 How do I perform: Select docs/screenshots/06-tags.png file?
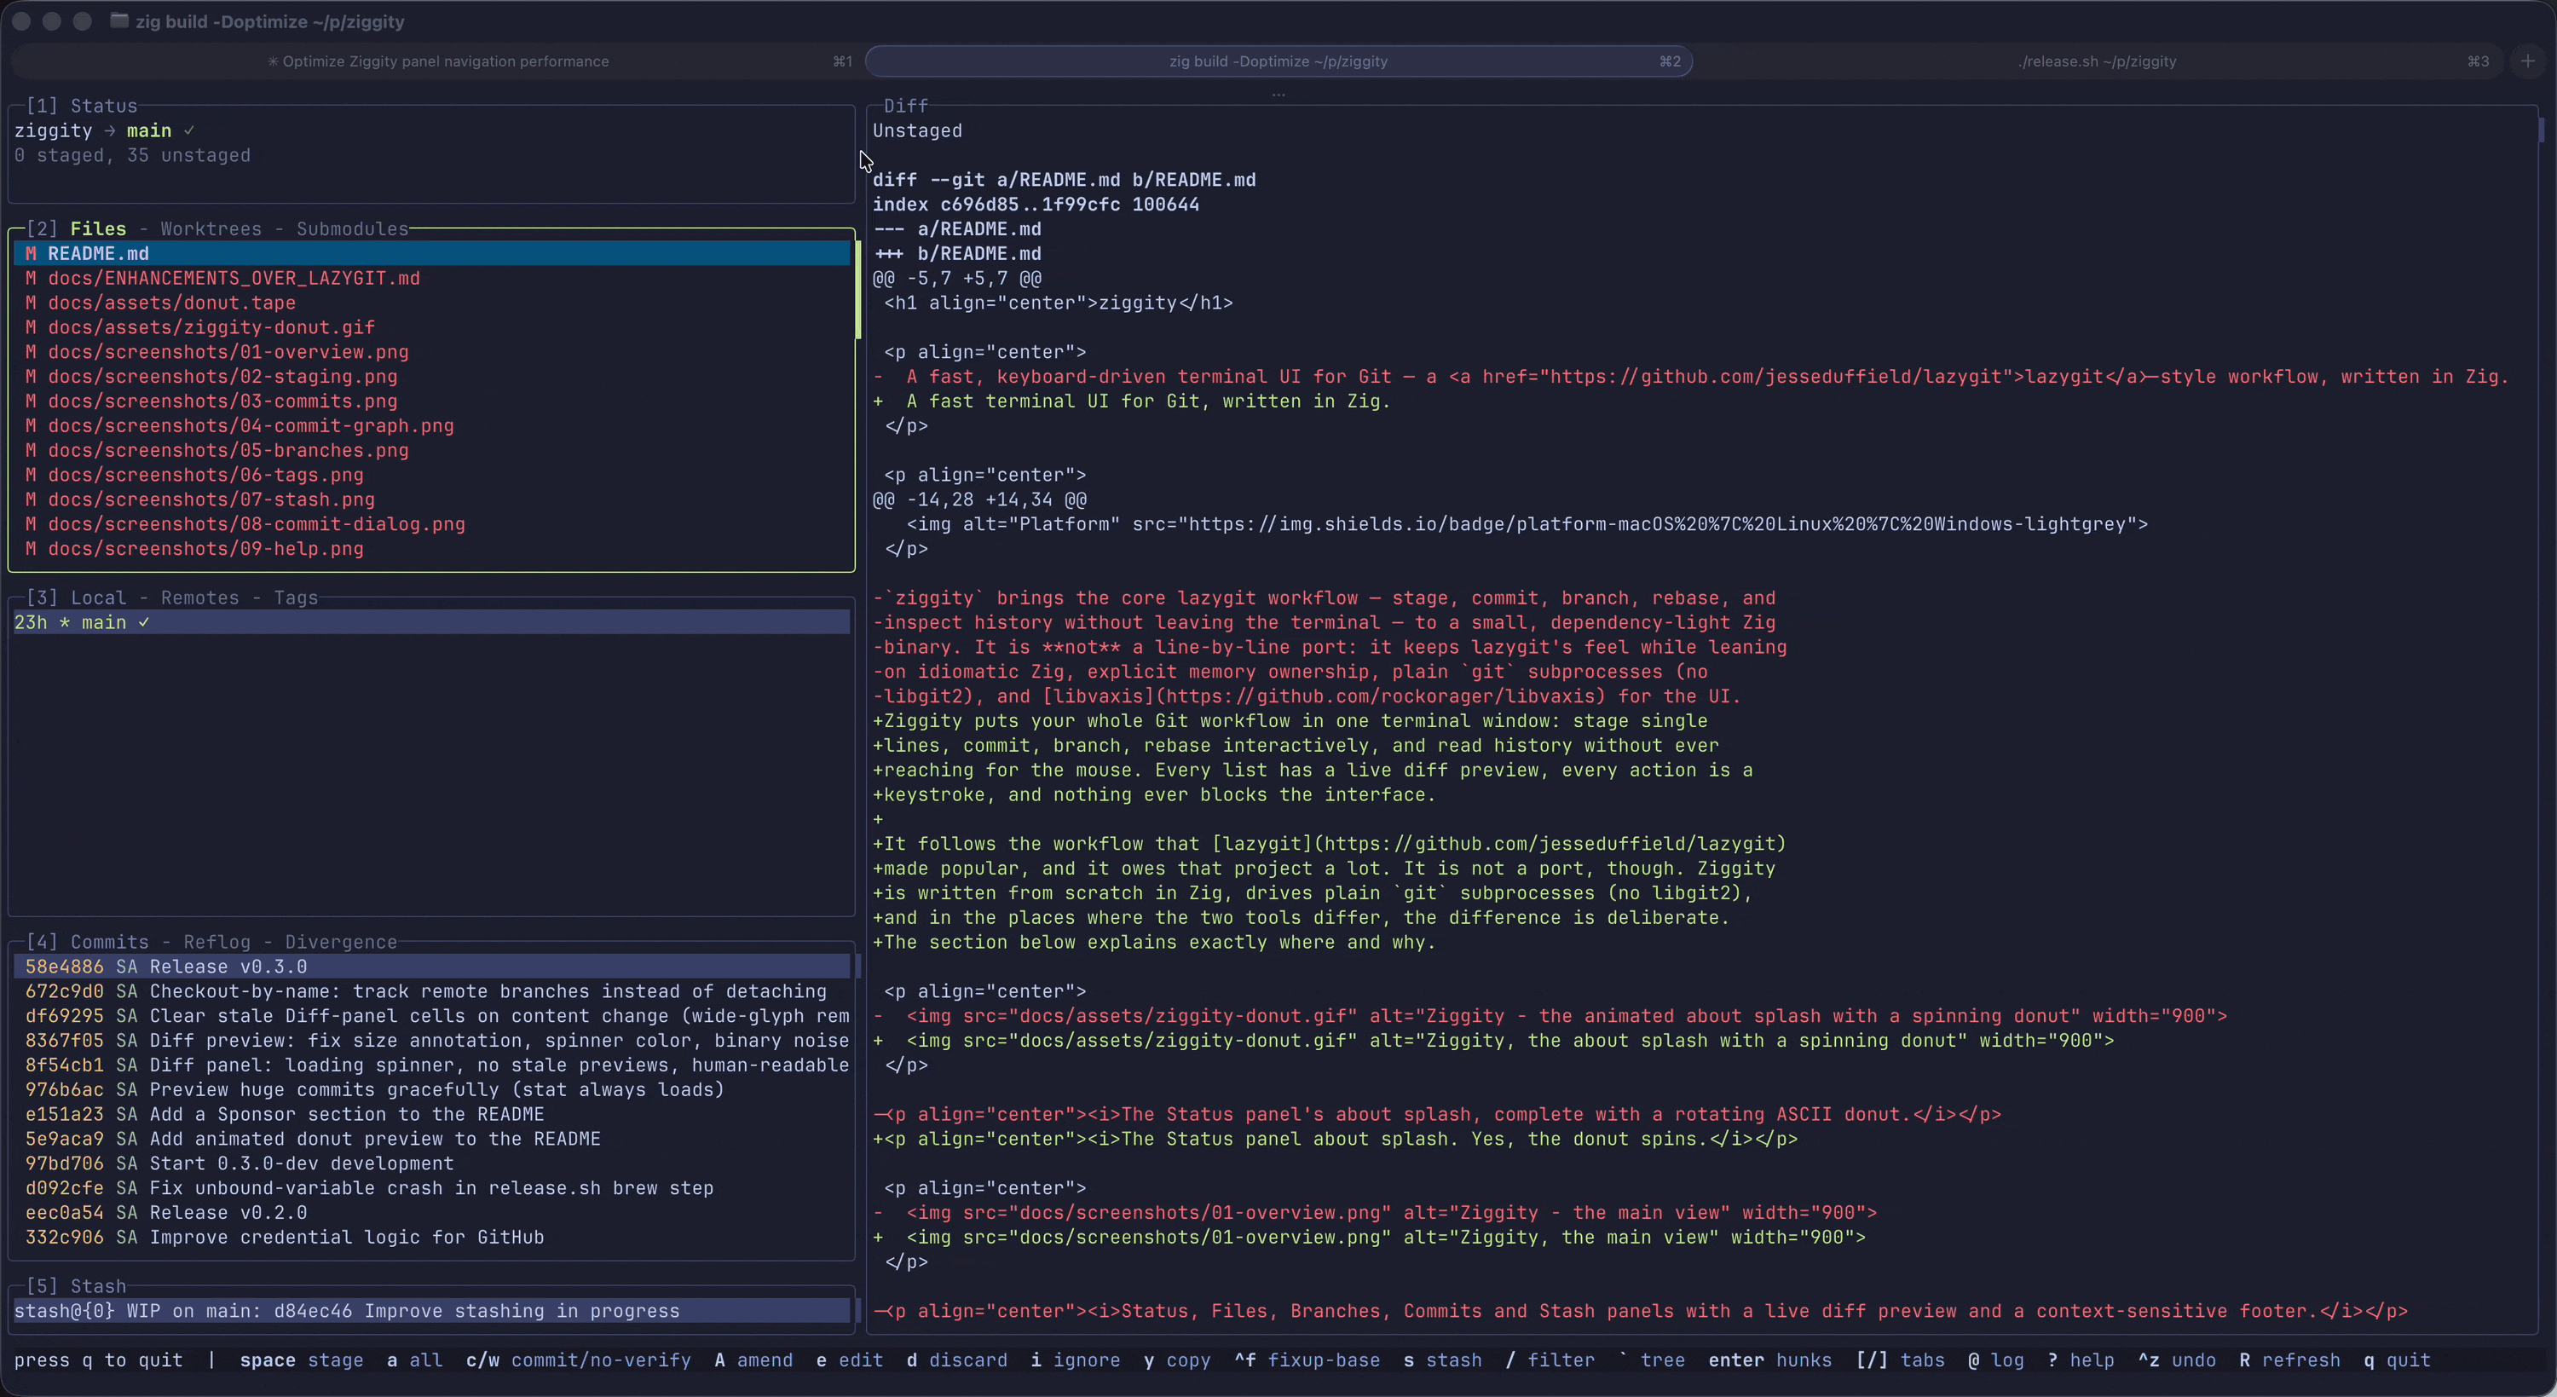pyautogui.click(x=432, y=475)
